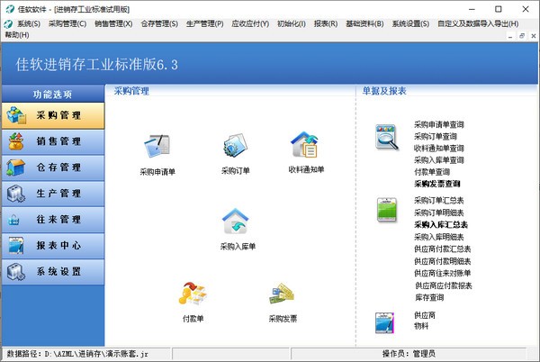
Task: Open the 收料通知单查询 link
Action: pyautogui.click(x=439, y=149)
